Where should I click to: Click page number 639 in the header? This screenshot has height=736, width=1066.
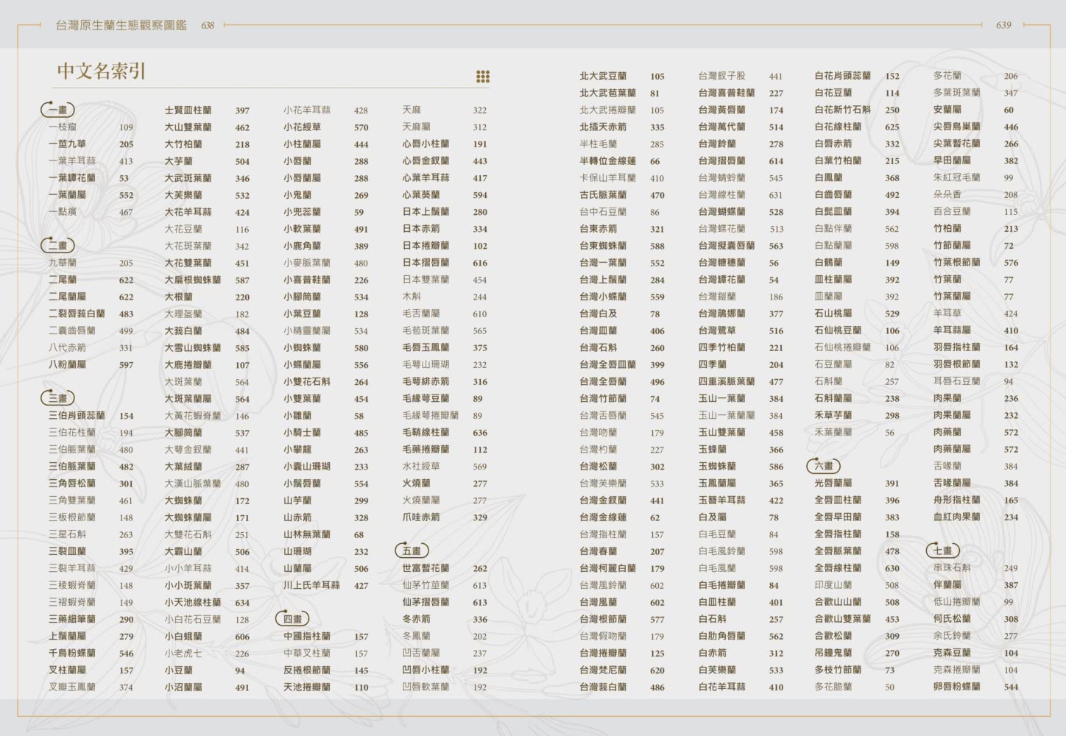click(x=1003, y=25)
